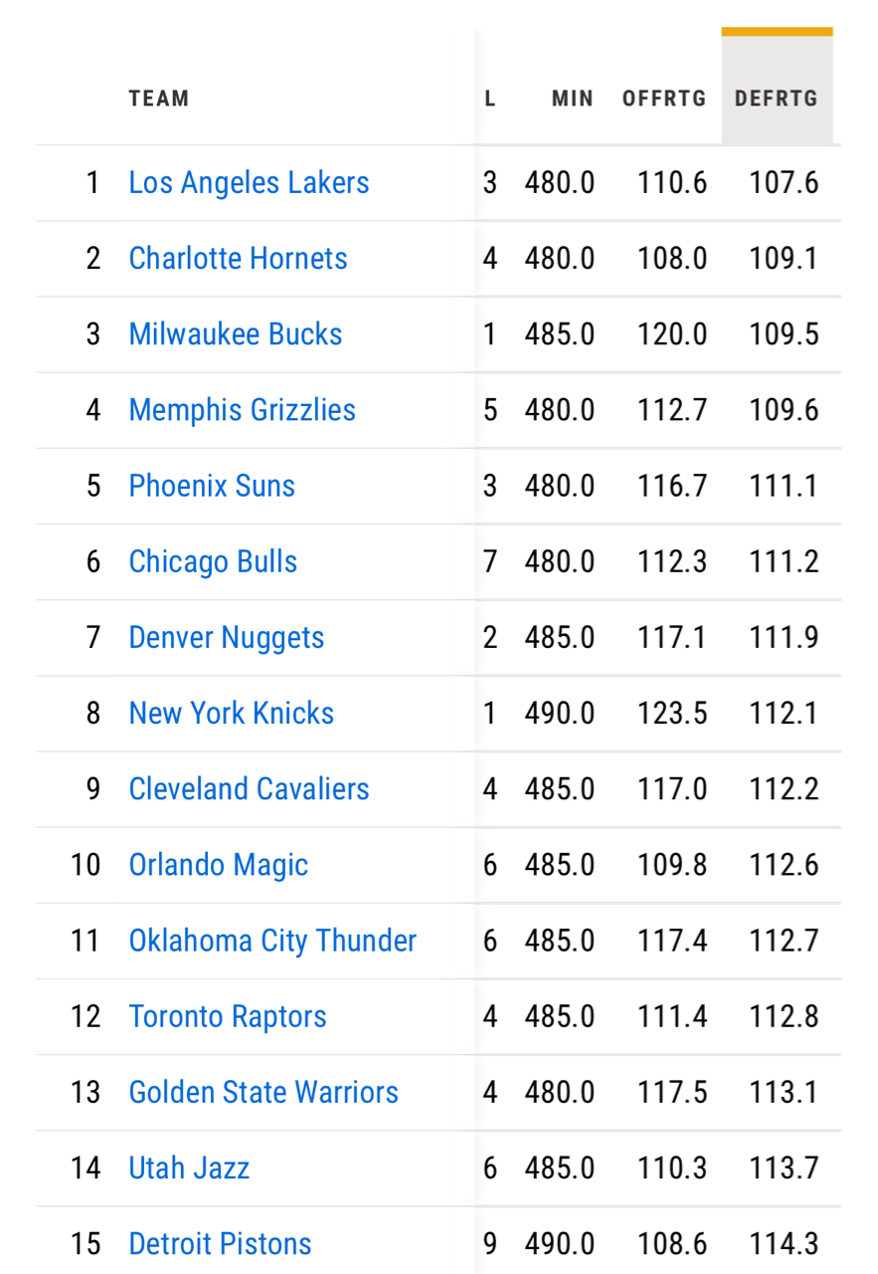This screenshot has height=1274, width=878.
Task: Open Charlotte Hornets team link
Action: 239,259
